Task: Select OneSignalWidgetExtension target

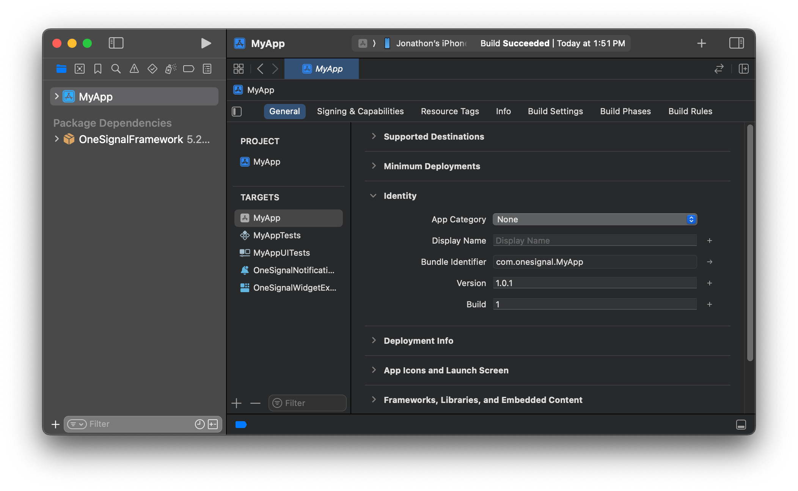Action: tap(288, 288)
